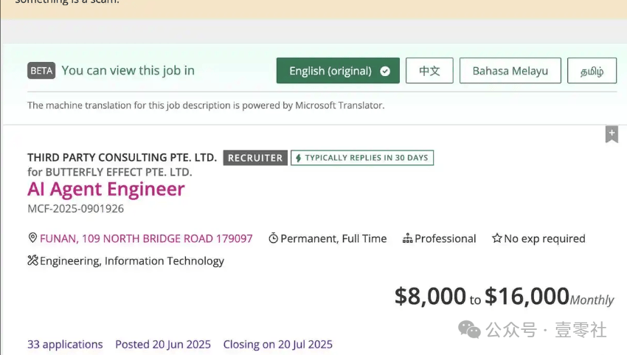
Task: Click the checkmark icon in English button
Action: coord(385,71)
